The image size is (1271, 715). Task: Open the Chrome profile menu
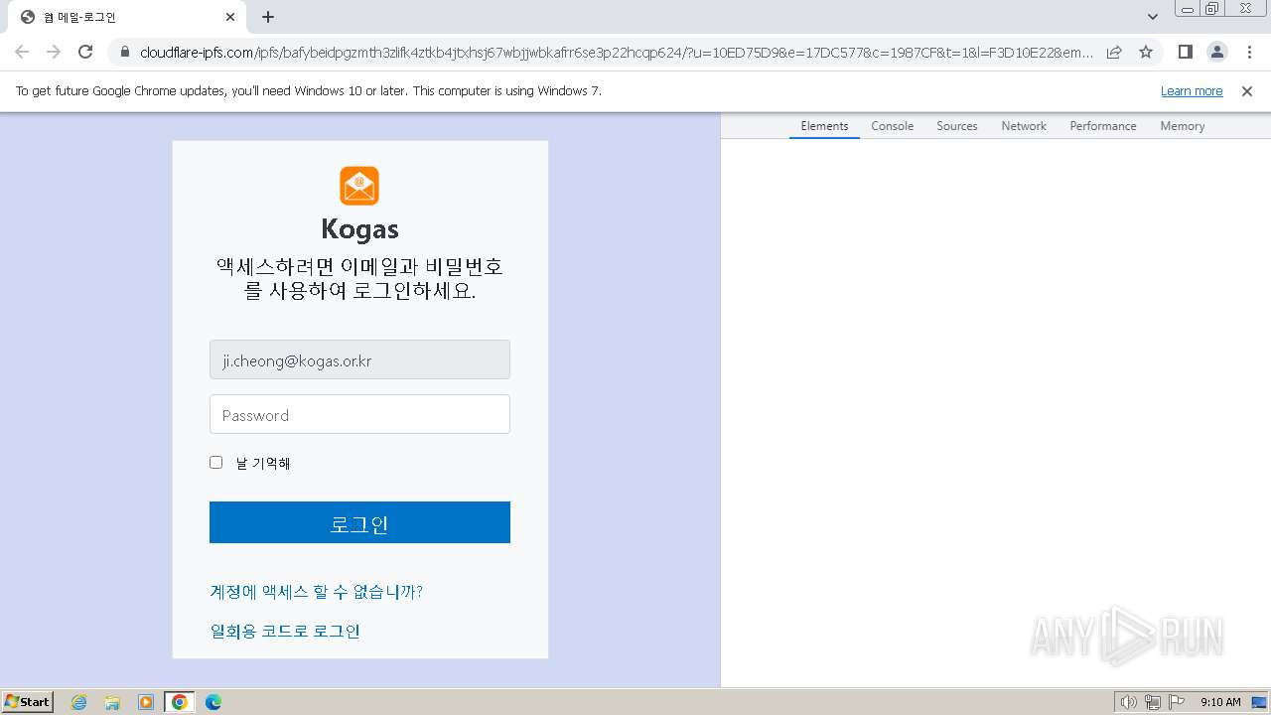pos(1216,52)
